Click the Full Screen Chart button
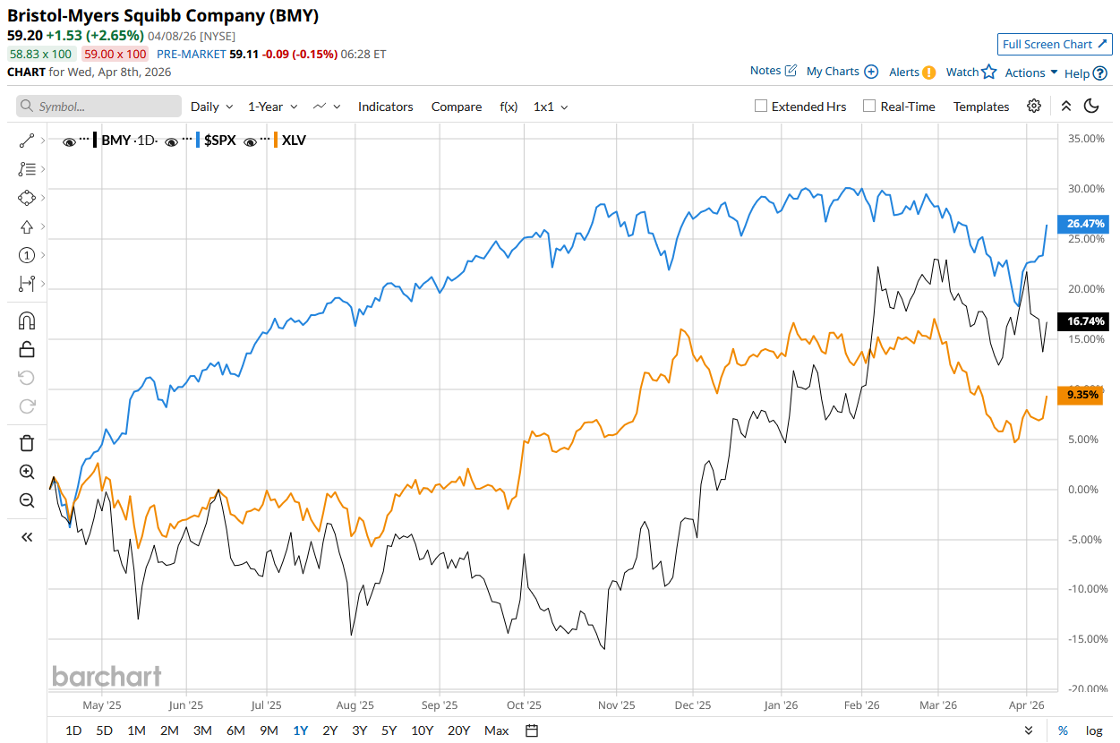The image size is (1120, 743). click(x=1055, y=45)
